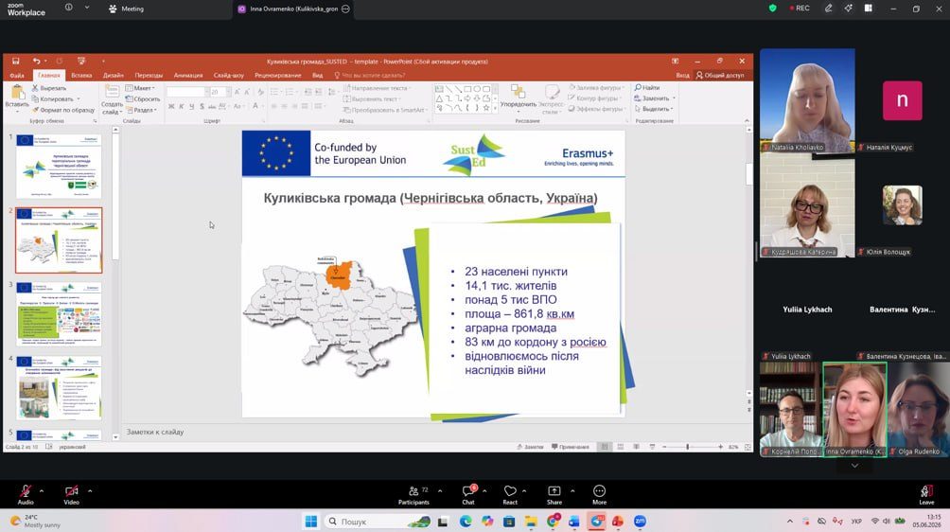Click the Примечания comments status button
950x532 pixels.
coord(571,447)
